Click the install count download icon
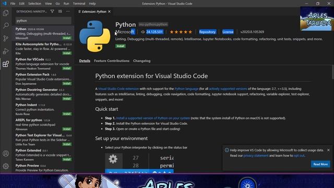 point(142,32)
